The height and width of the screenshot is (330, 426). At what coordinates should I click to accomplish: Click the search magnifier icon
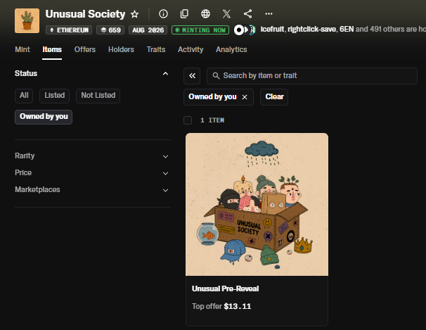click(216, 76)
